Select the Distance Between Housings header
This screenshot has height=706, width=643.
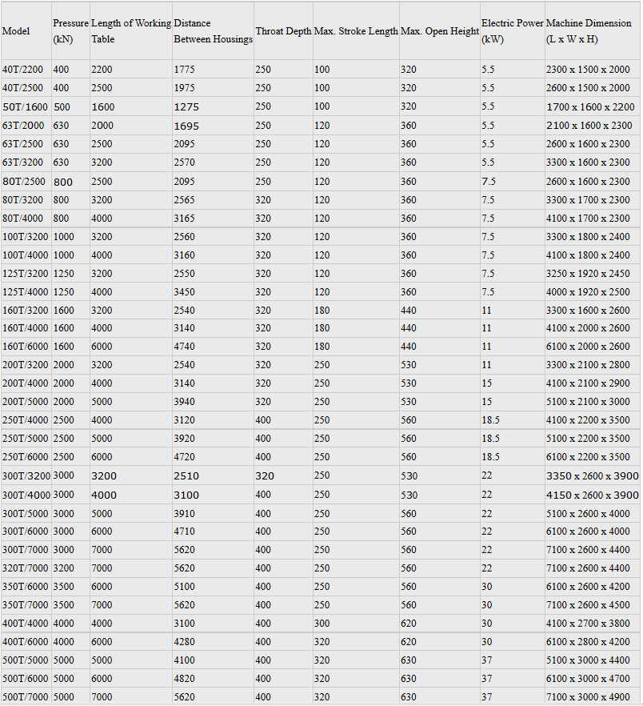[214, 31]
